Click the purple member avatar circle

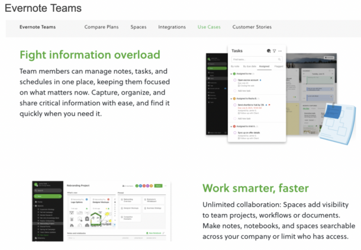coord(147,186)
